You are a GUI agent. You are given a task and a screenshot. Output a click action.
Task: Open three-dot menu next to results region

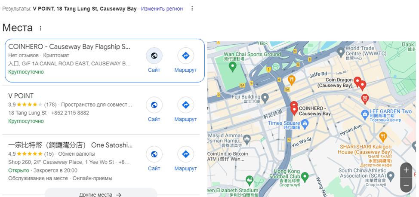192,9
